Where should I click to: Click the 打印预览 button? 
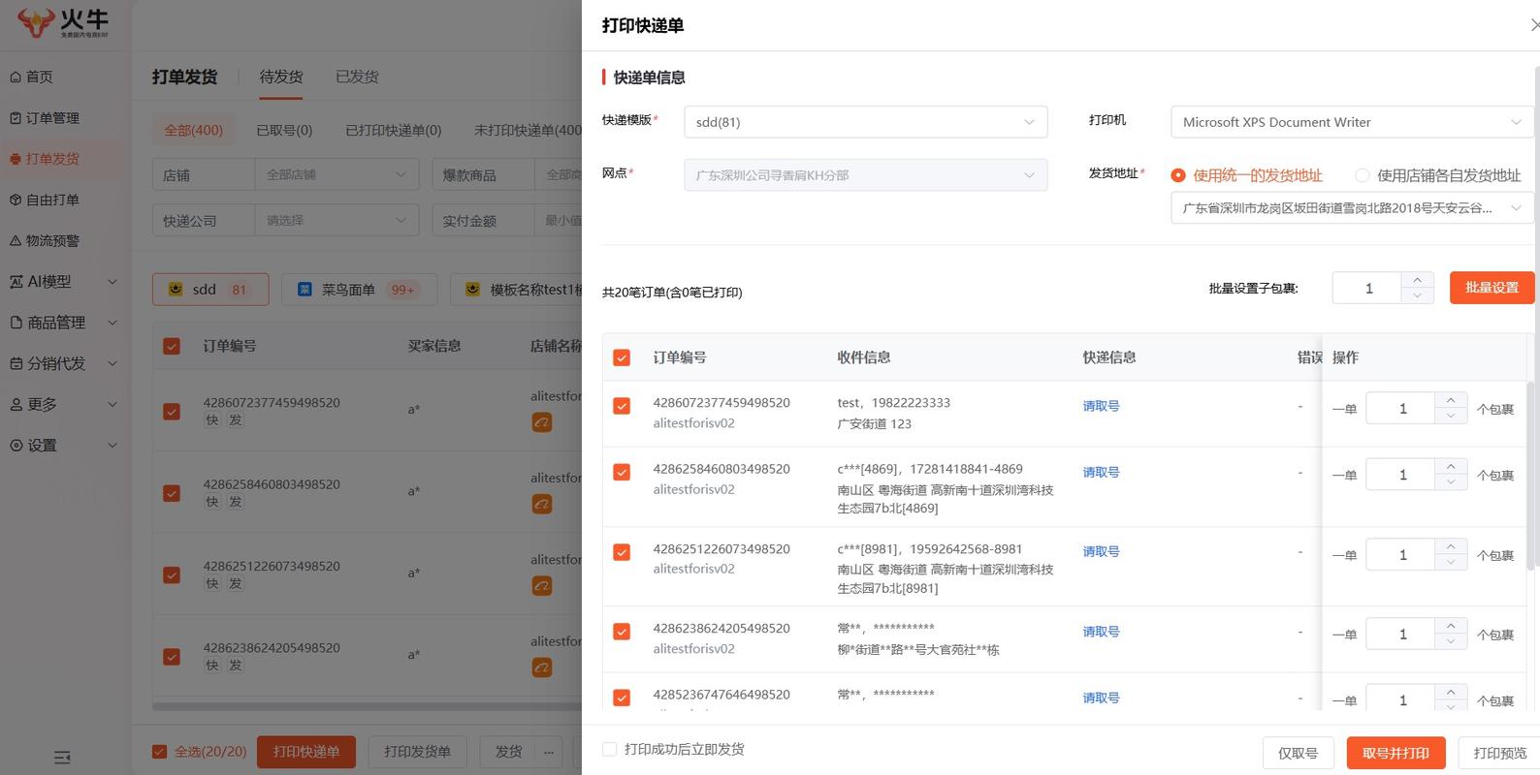pos(1499,753)
